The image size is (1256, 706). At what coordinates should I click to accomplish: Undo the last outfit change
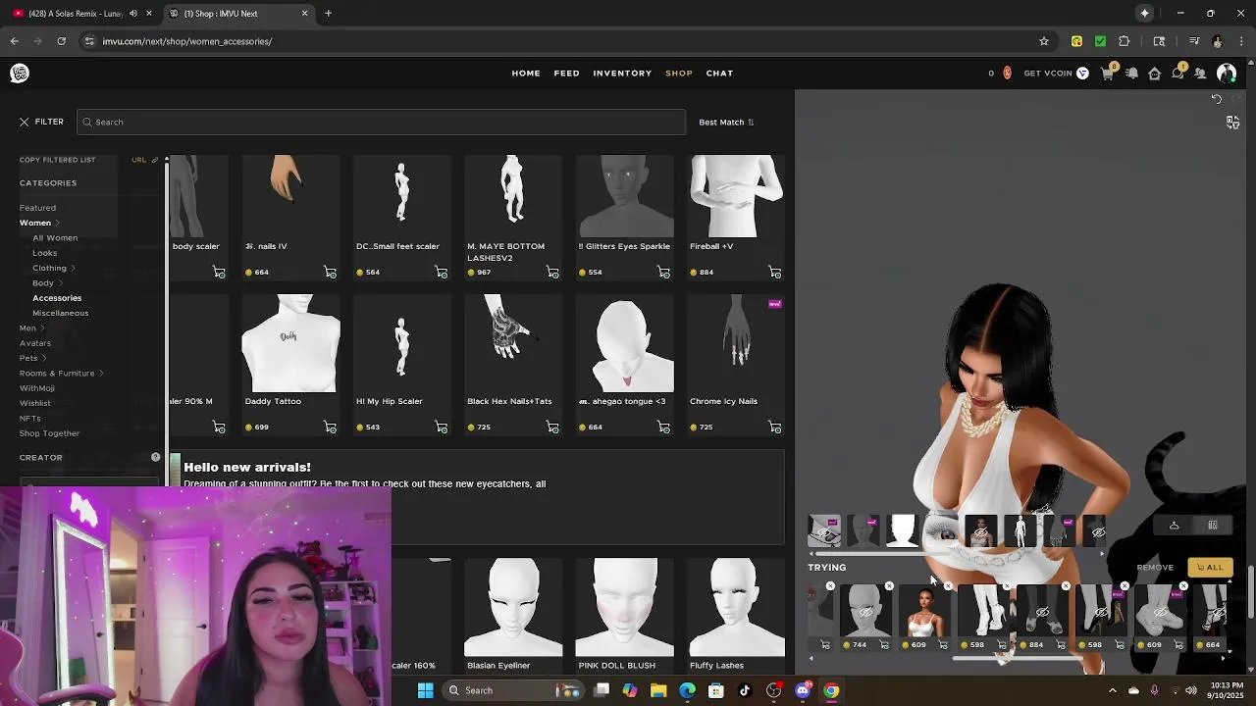pyautogui.click(x=1217, y=99)
